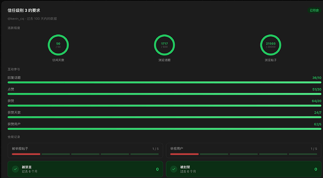323x178 pixels.
Task: Click the green check icon beside 被封禁
Action: 174,169
